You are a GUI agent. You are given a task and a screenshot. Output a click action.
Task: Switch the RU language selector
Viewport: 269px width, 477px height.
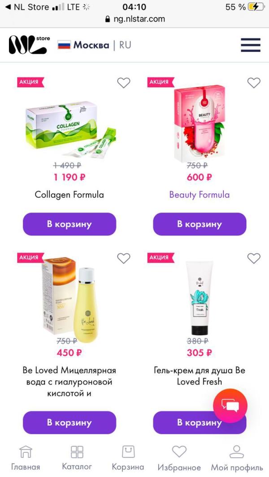[125, 45]
